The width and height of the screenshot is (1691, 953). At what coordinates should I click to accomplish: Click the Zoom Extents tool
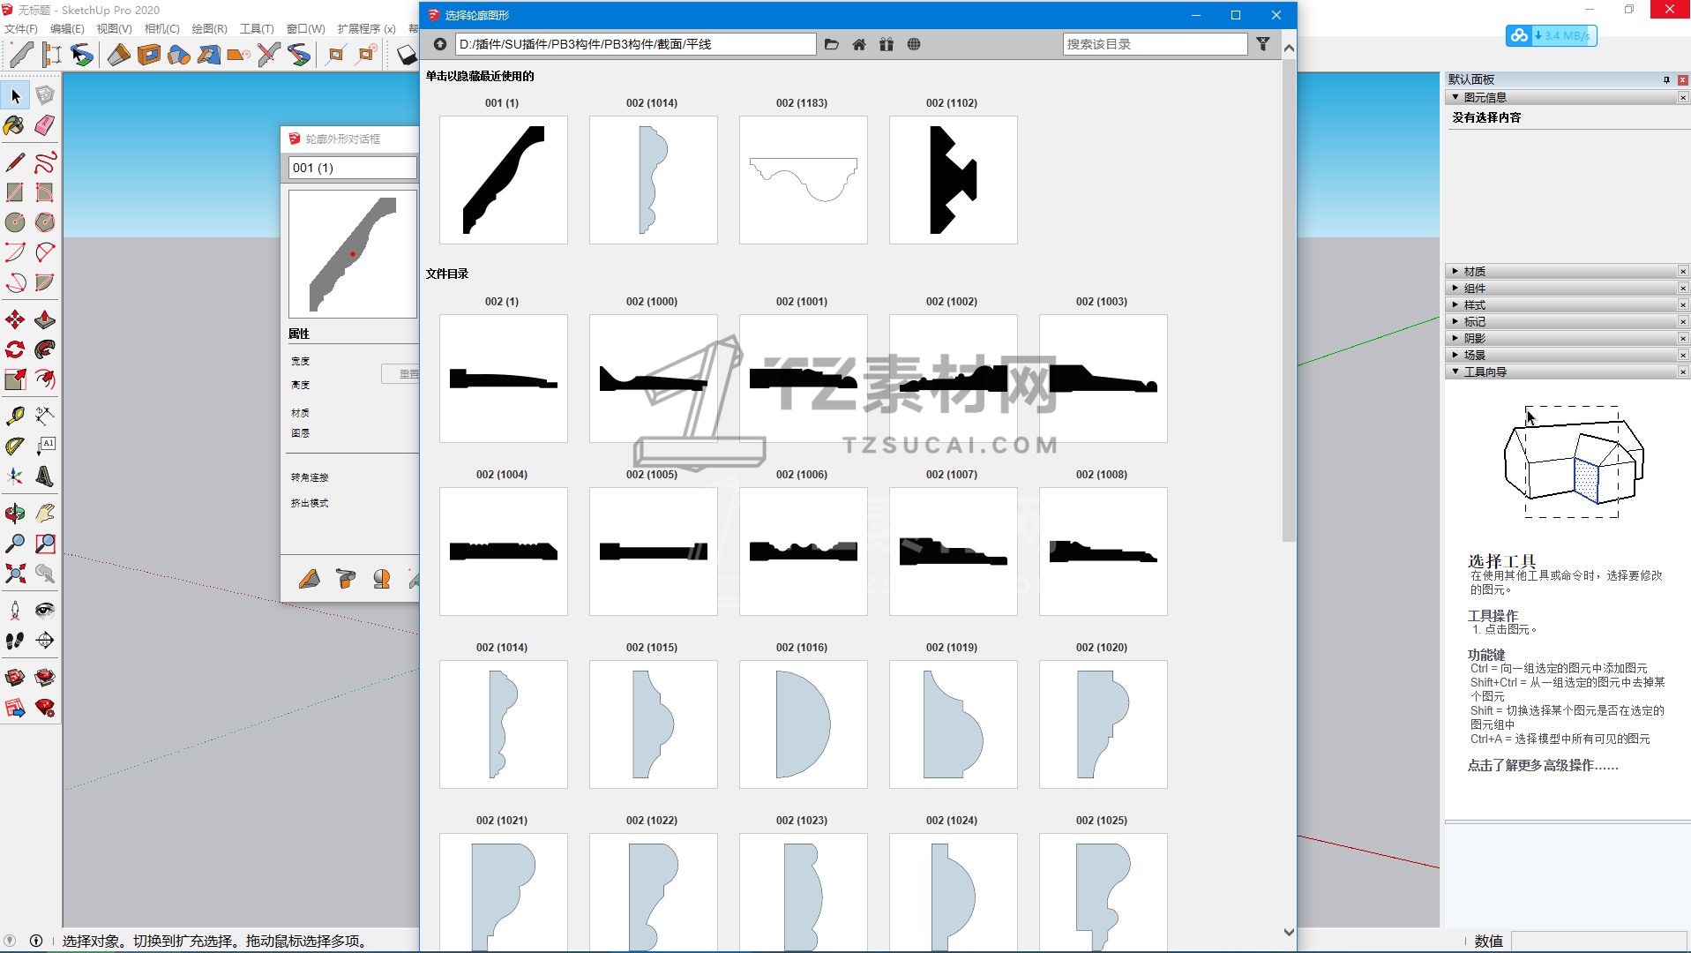tap(15, 574)
